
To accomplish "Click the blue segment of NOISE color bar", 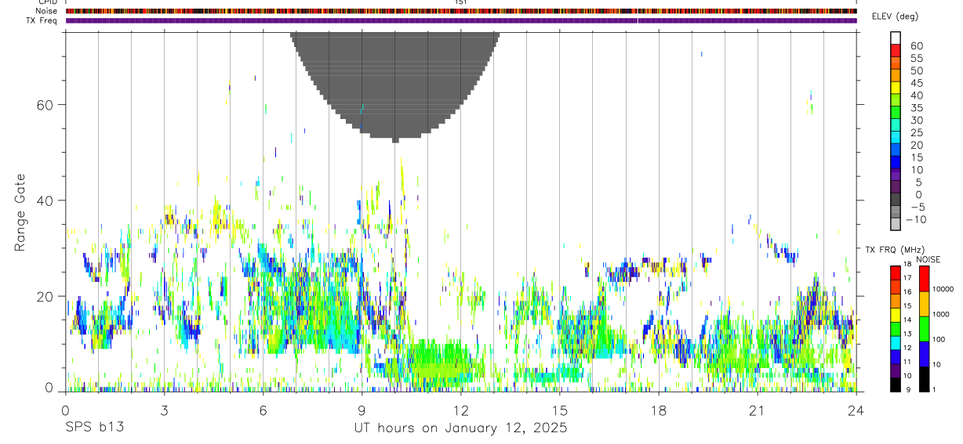I will tap(924, 354).
